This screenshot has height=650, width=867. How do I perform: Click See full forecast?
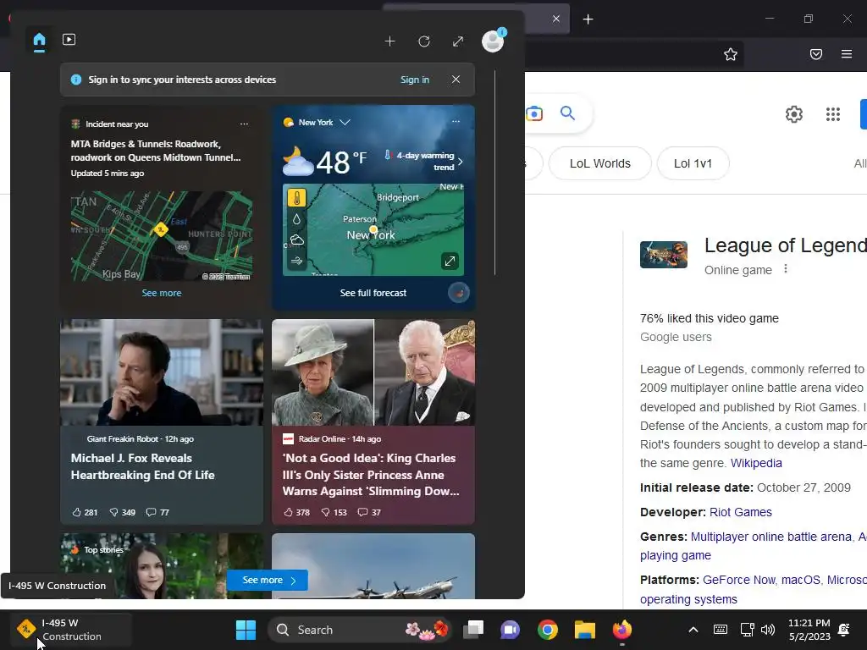point(373,293)
